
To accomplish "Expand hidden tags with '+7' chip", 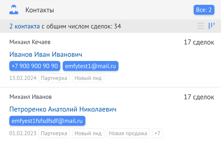I will tap(157, 133).
